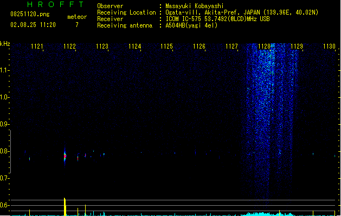
Task: Click the 0.6 kHz frequency label
Action: pos(4,205)
